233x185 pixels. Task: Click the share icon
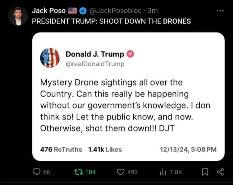coord(220,172)
